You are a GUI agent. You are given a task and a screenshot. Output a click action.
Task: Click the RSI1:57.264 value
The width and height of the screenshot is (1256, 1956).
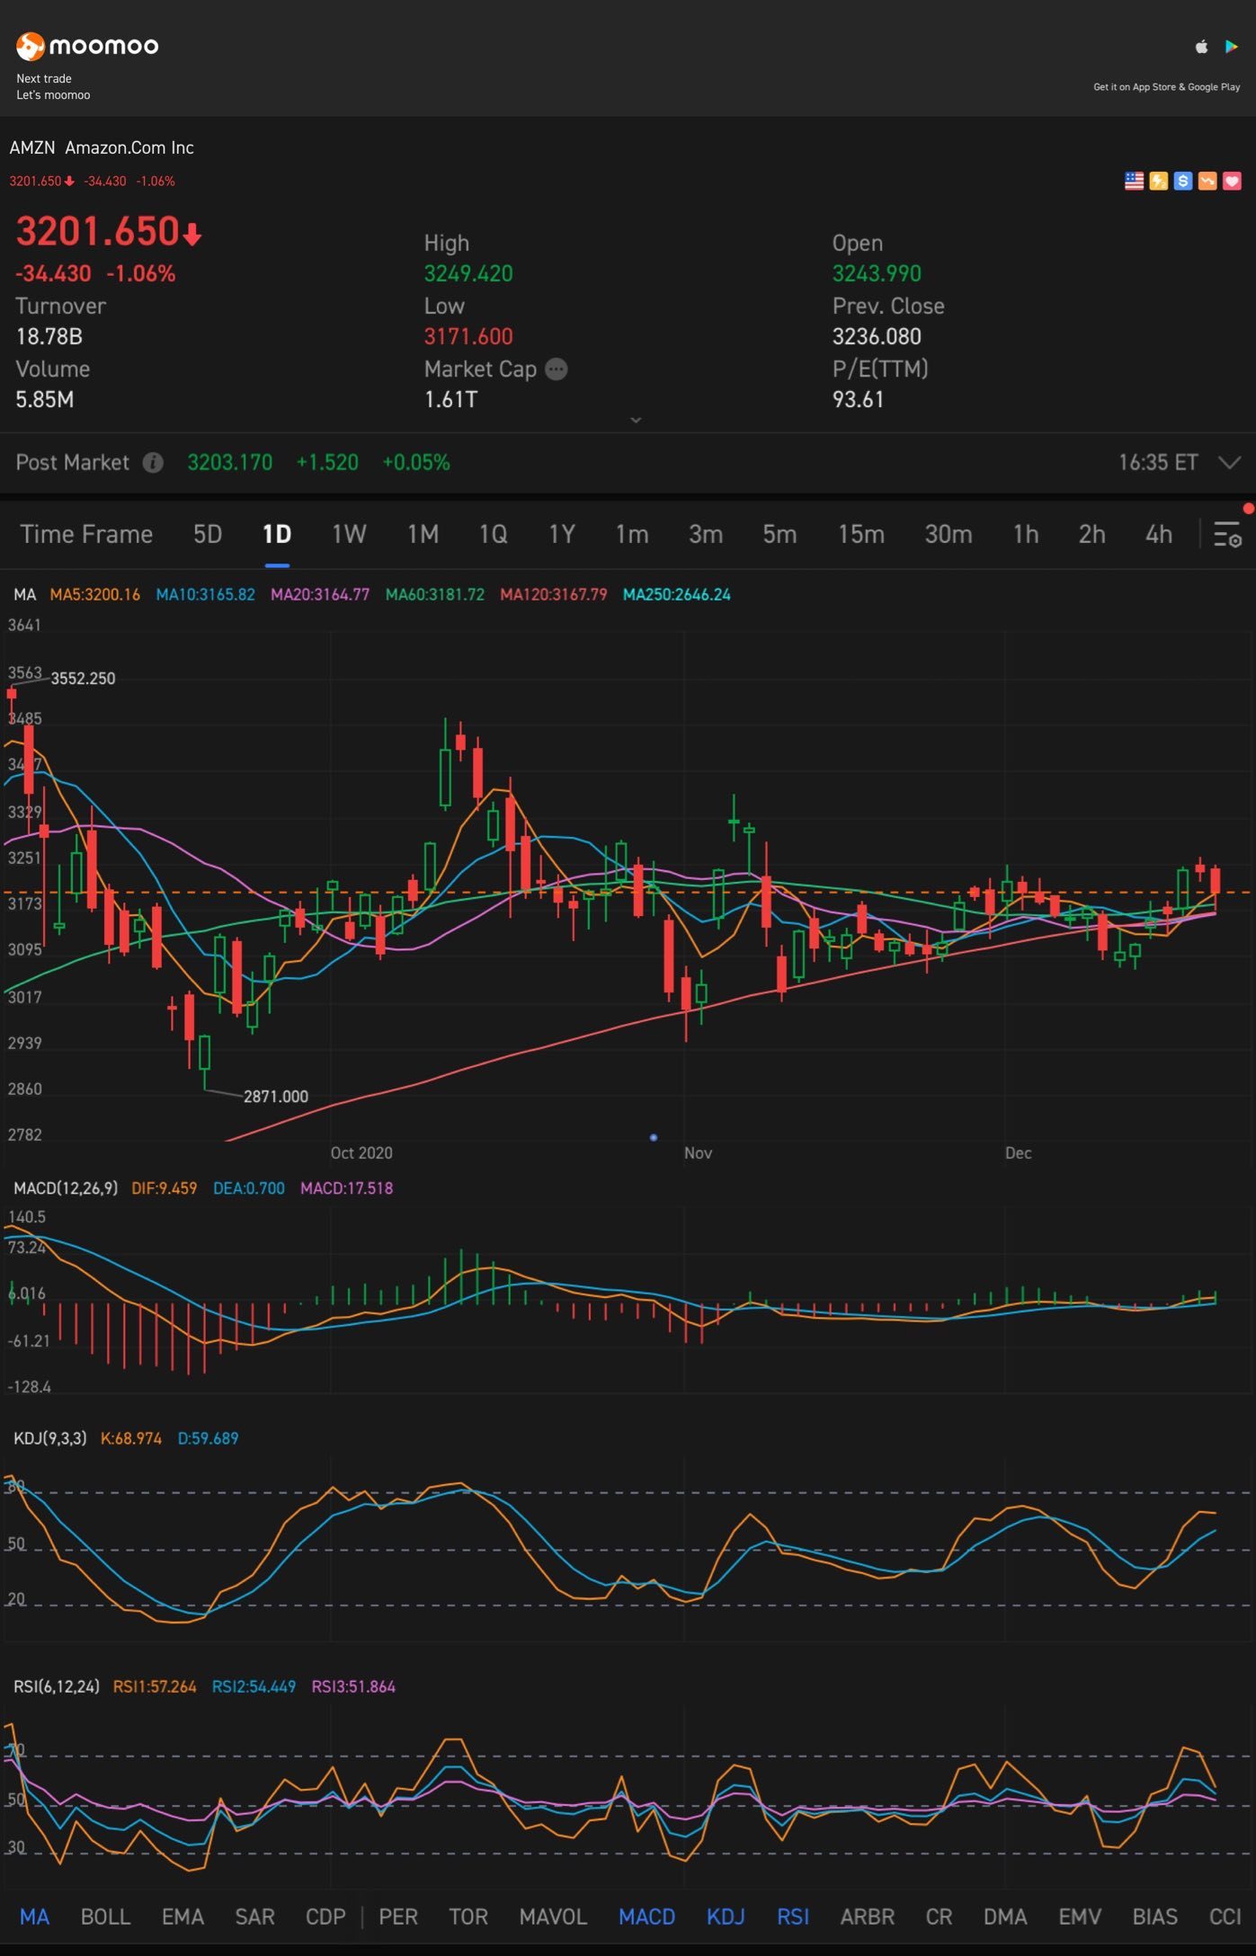pos(155,1686)
